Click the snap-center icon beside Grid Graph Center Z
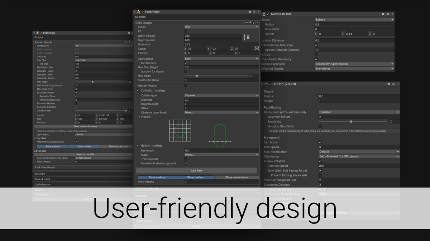 [257, 49]
